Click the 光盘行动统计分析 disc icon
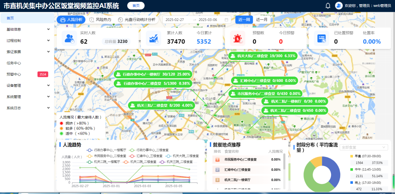 click(x=120, y=20)
